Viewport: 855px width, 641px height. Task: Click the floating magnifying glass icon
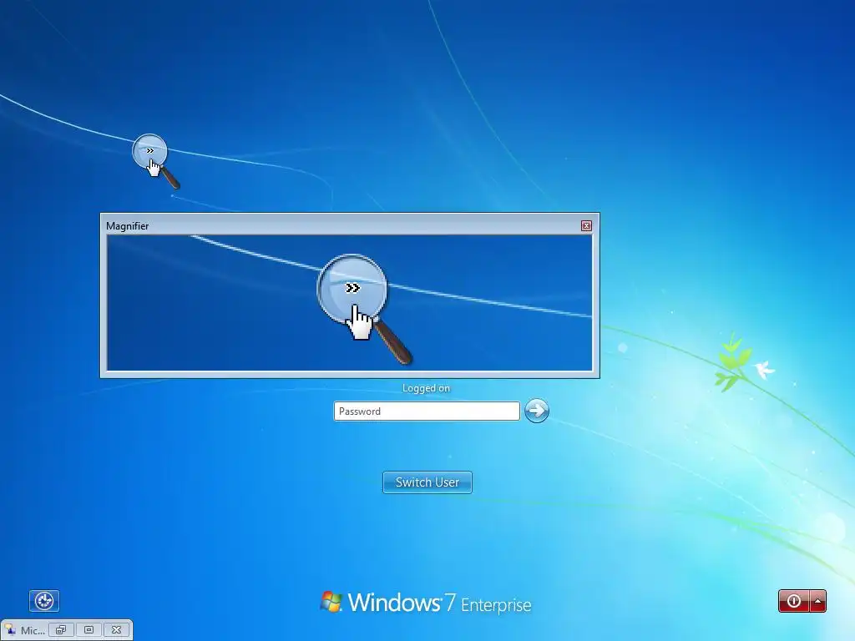[x=155, y=161]
